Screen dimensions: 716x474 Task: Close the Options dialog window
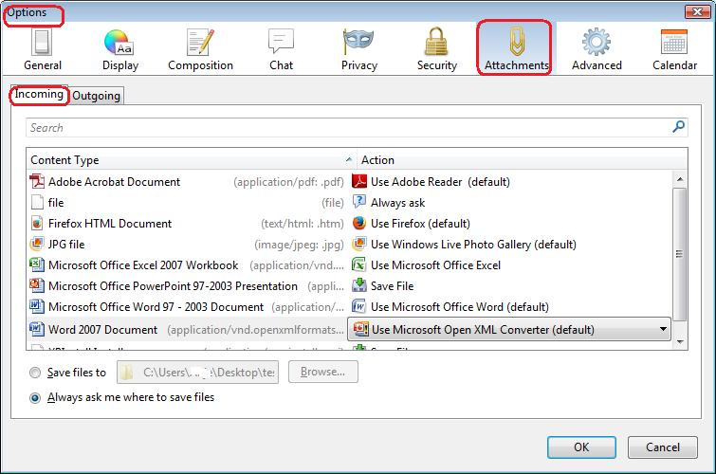(x=697, y=12)
